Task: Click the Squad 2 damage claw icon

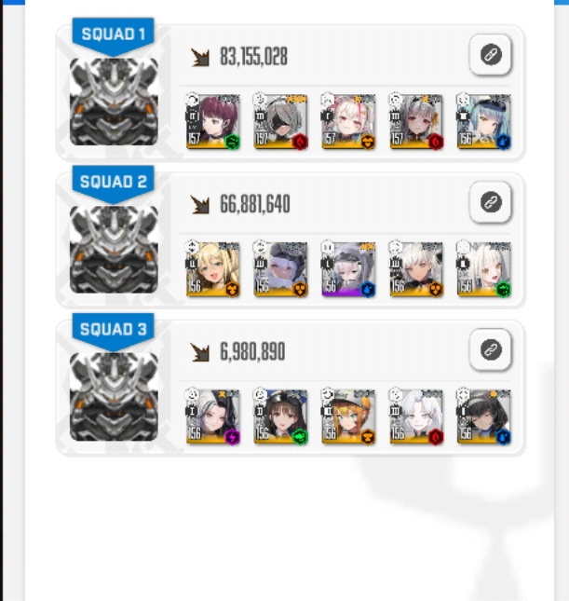Action: [x=200, y=205]
